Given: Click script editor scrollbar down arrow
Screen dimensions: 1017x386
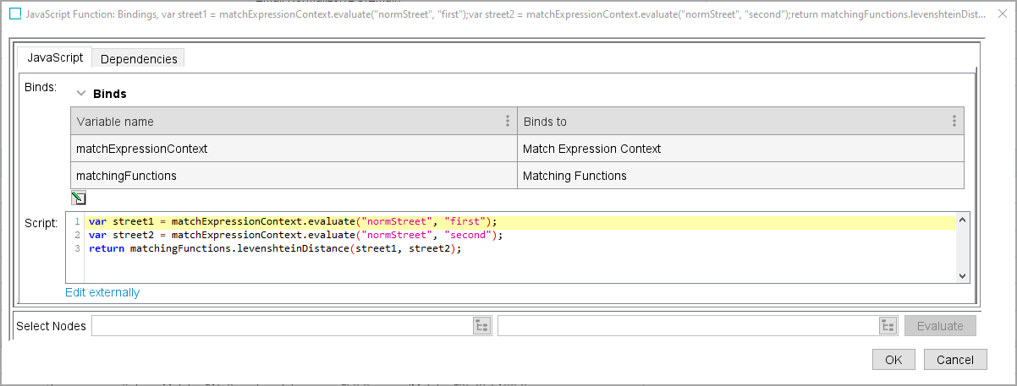Looking at the screenshot, I should 962,275.
